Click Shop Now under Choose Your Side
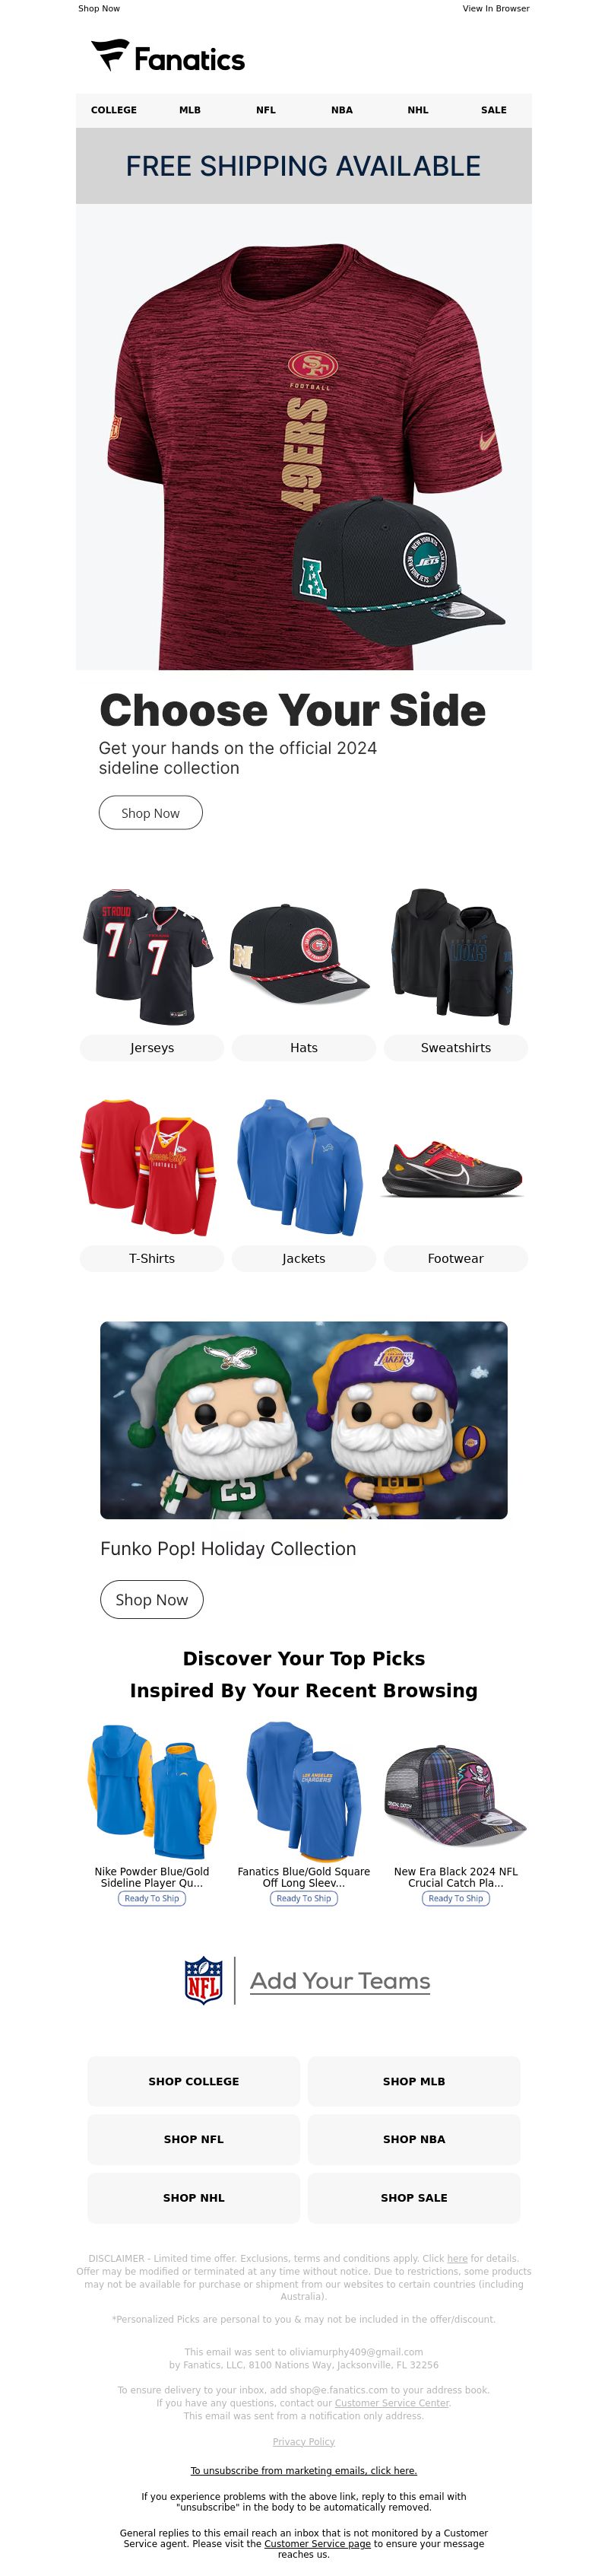 [150, 813]
